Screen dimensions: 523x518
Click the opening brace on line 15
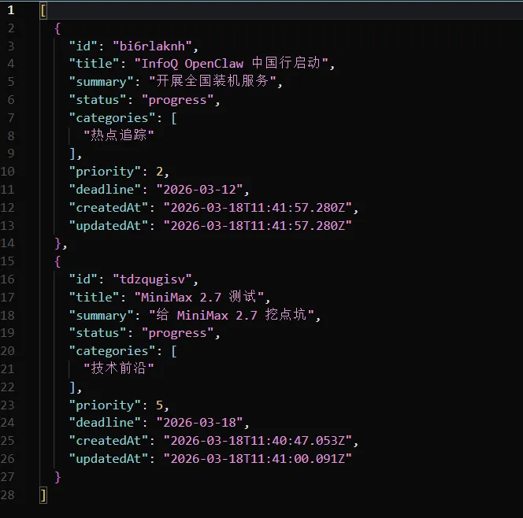tap(57, 261)
